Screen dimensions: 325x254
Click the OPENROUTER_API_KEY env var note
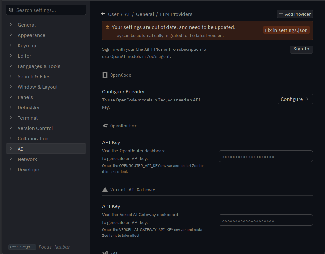(x=153, y=168)
